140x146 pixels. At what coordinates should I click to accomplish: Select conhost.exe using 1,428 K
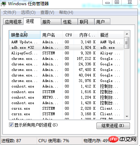tap(66, 103)
